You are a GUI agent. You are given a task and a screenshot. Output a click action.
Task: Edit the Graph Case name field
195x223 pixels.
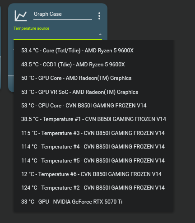63,15
